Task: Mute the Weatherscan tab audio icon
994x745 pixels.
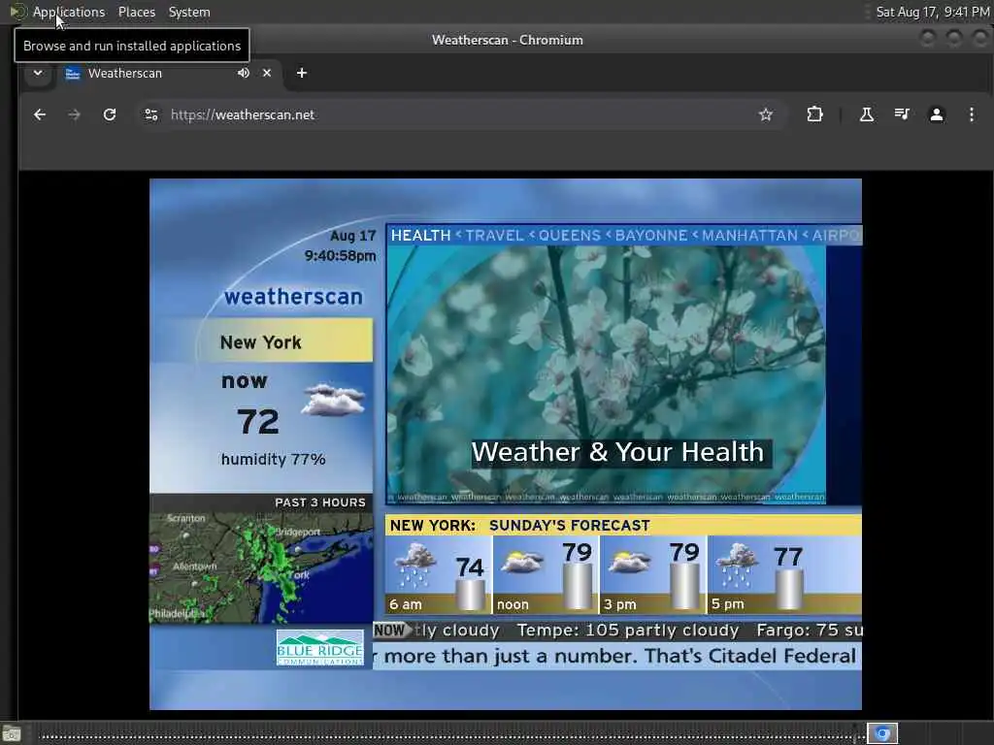Action: click(x=244, y=73)
